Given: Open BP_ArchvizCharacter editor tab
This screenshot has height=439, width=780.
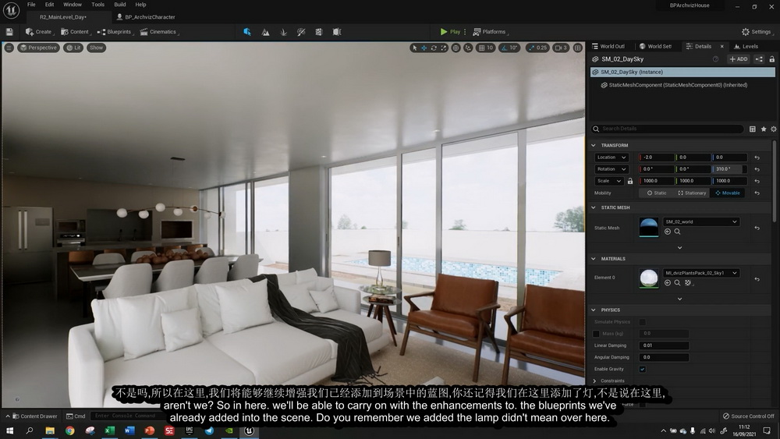Looking at the screenshot, I should (x=146, y=17).
